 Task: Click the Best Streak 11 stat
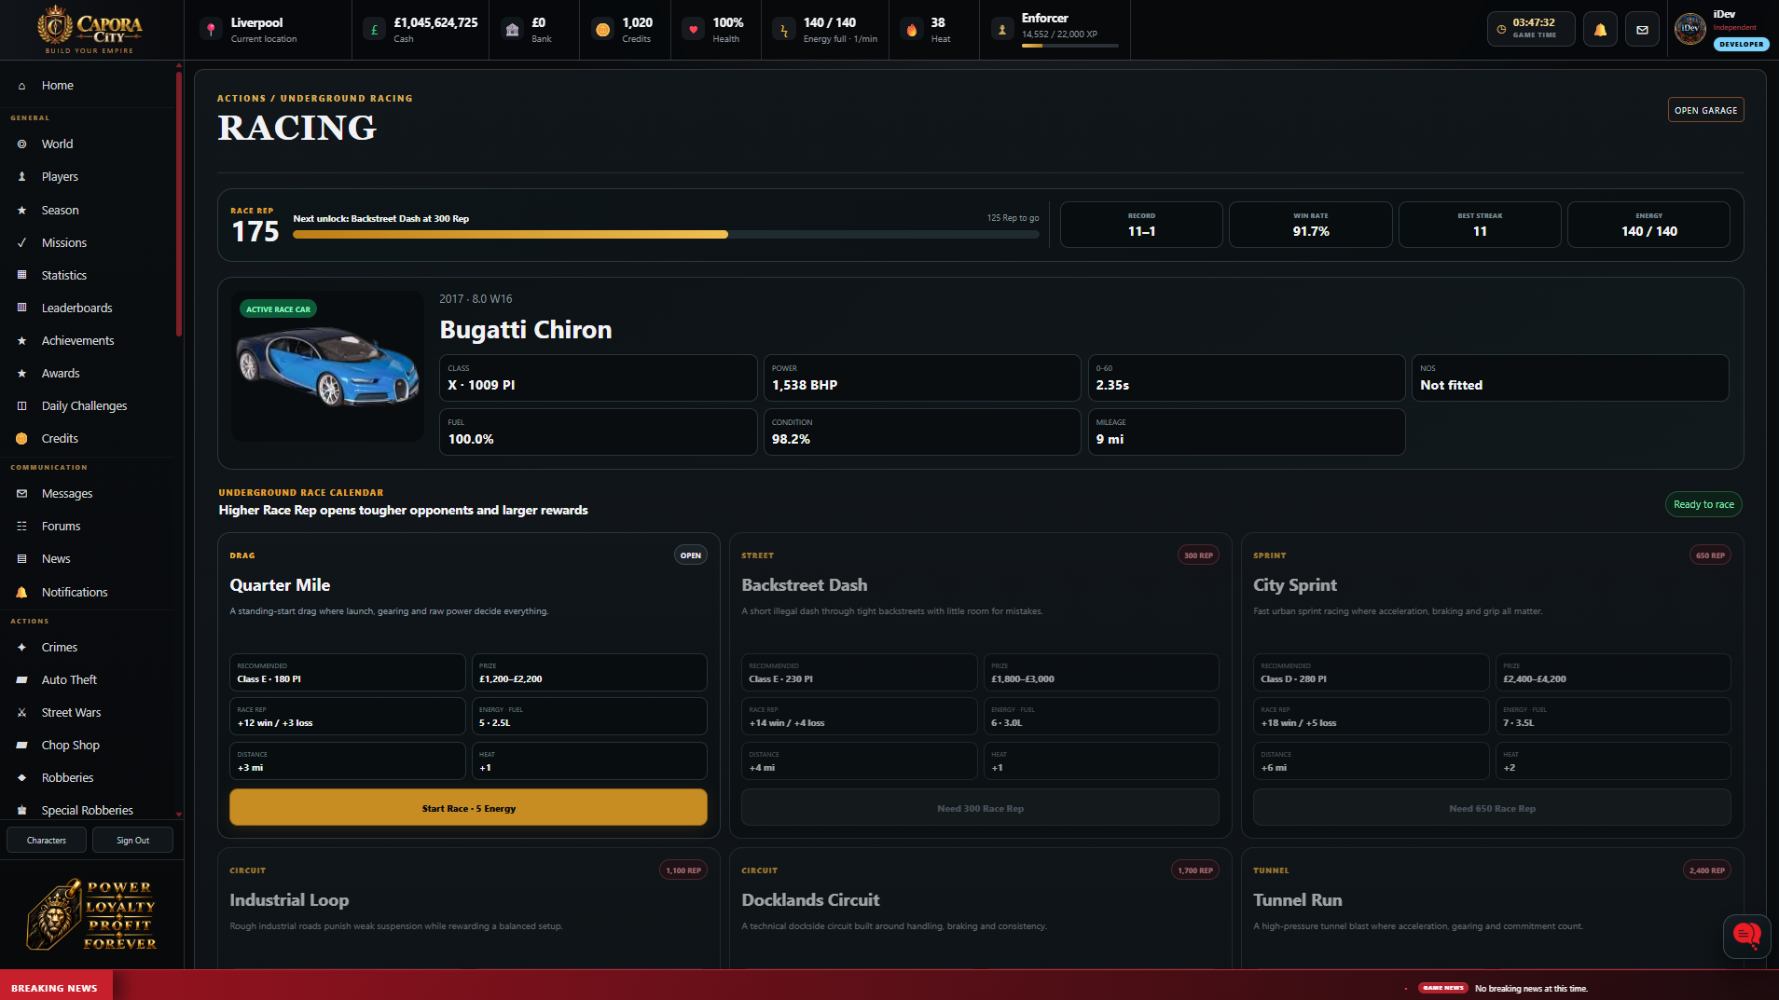[x=1479, y=225]
